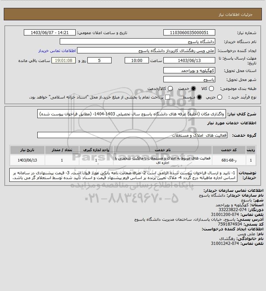This screenshot has height=291, width=266.
Task: Click the organization phone number 31001200-074
Action: [225, 215]
